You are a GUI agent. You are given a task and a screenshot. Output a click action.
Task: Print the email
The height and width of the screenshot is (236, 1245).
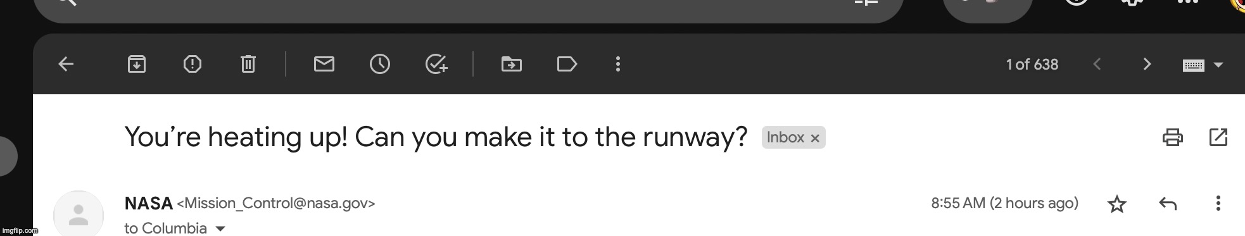pos(1173,137)
